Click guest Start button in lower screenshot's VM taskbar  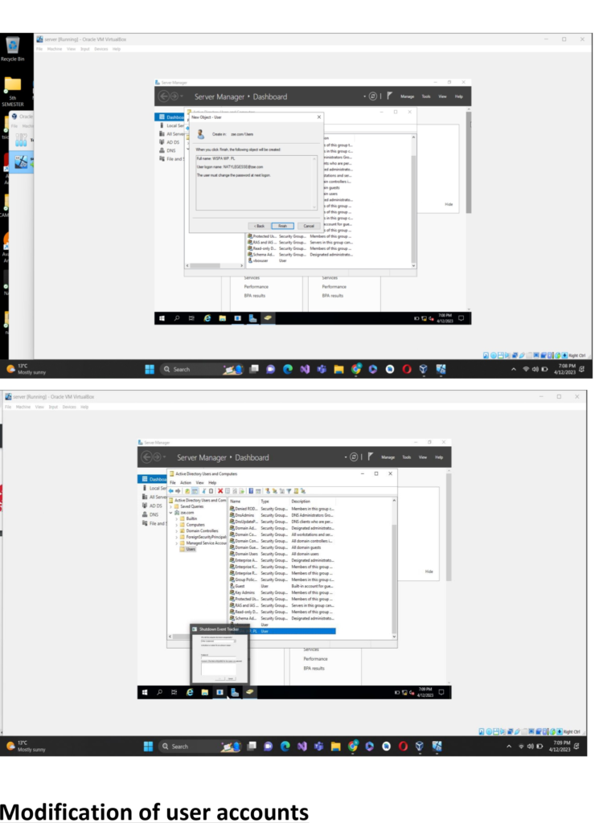tap(145, 692)
